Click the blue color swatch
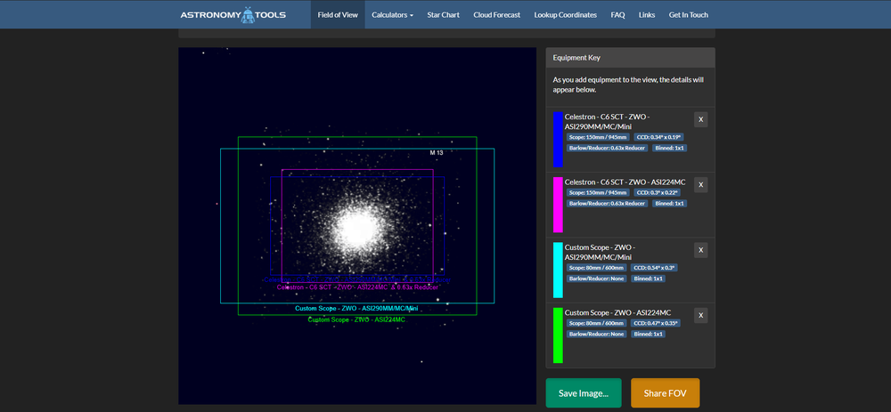This screenshot has height=412, width=891. 558,139
